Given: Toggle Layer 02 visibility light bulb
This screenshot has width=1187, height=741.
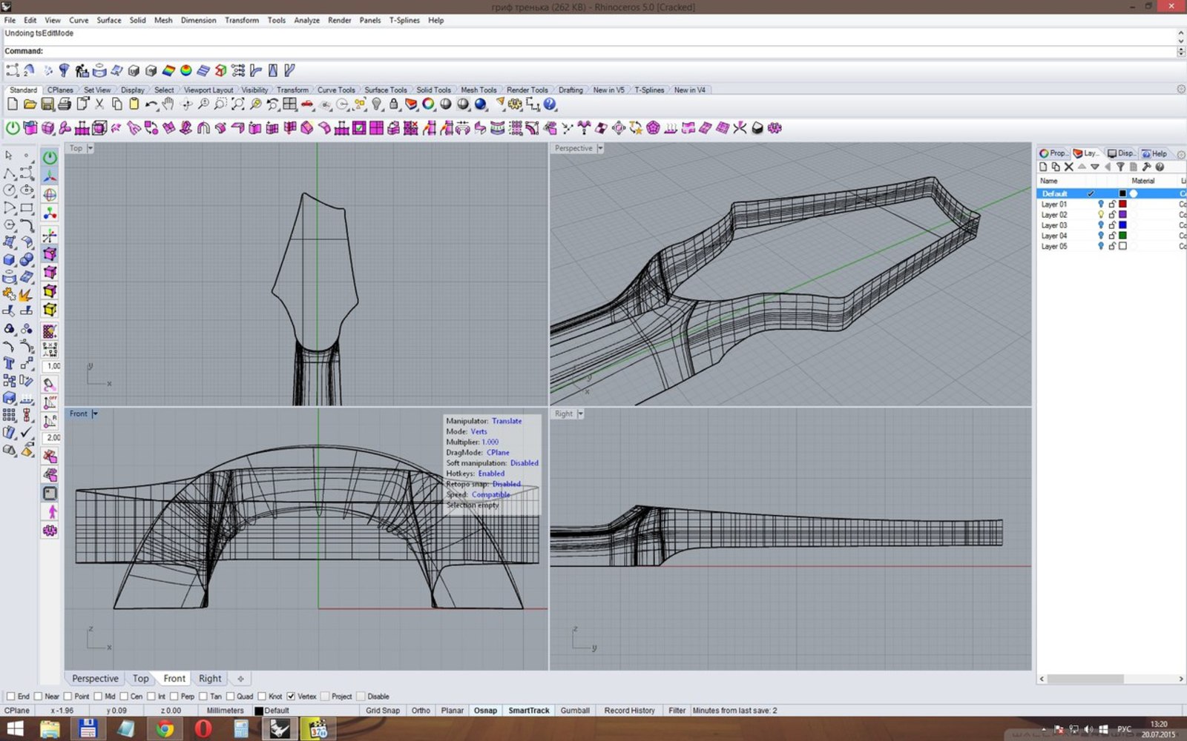Looking at the screenshot, I should tap(1101, 215).
